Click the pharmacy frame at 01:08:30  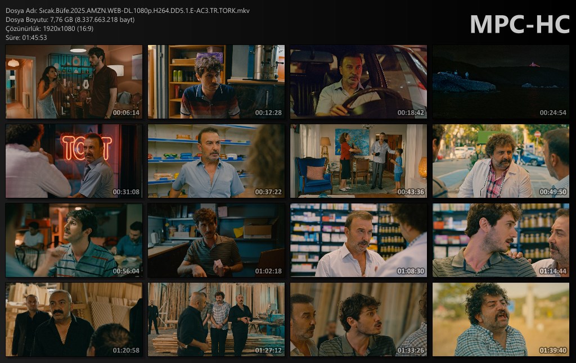[358, 240]
